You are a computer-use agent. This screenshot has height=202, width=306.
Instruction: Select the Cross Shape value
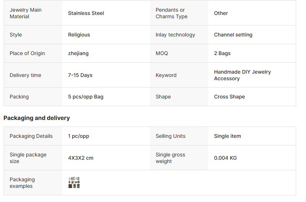(x=229, y=97)
